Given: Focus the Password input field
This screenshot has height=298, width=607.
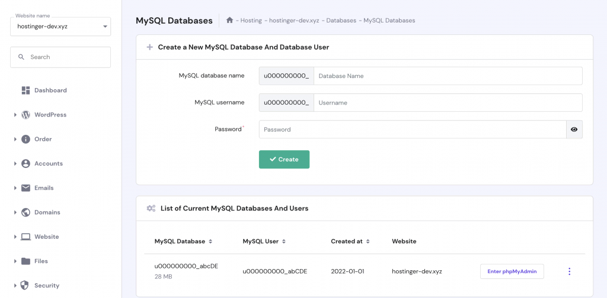Looking at the screenshot, I should pos(413,129).
